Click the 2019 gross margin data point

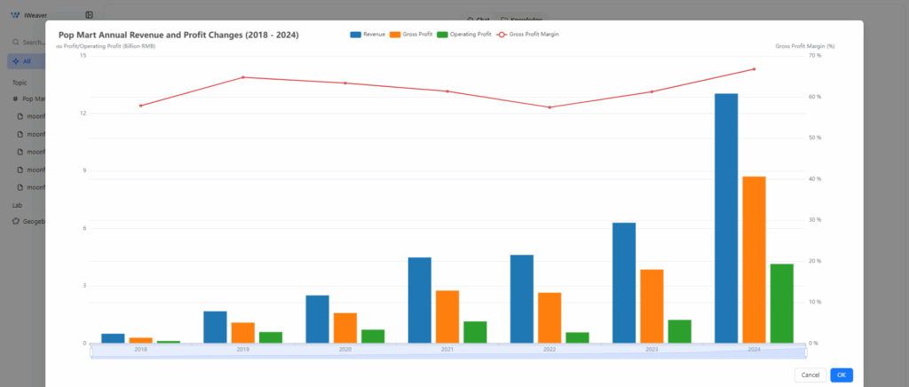tap(243, 77)
